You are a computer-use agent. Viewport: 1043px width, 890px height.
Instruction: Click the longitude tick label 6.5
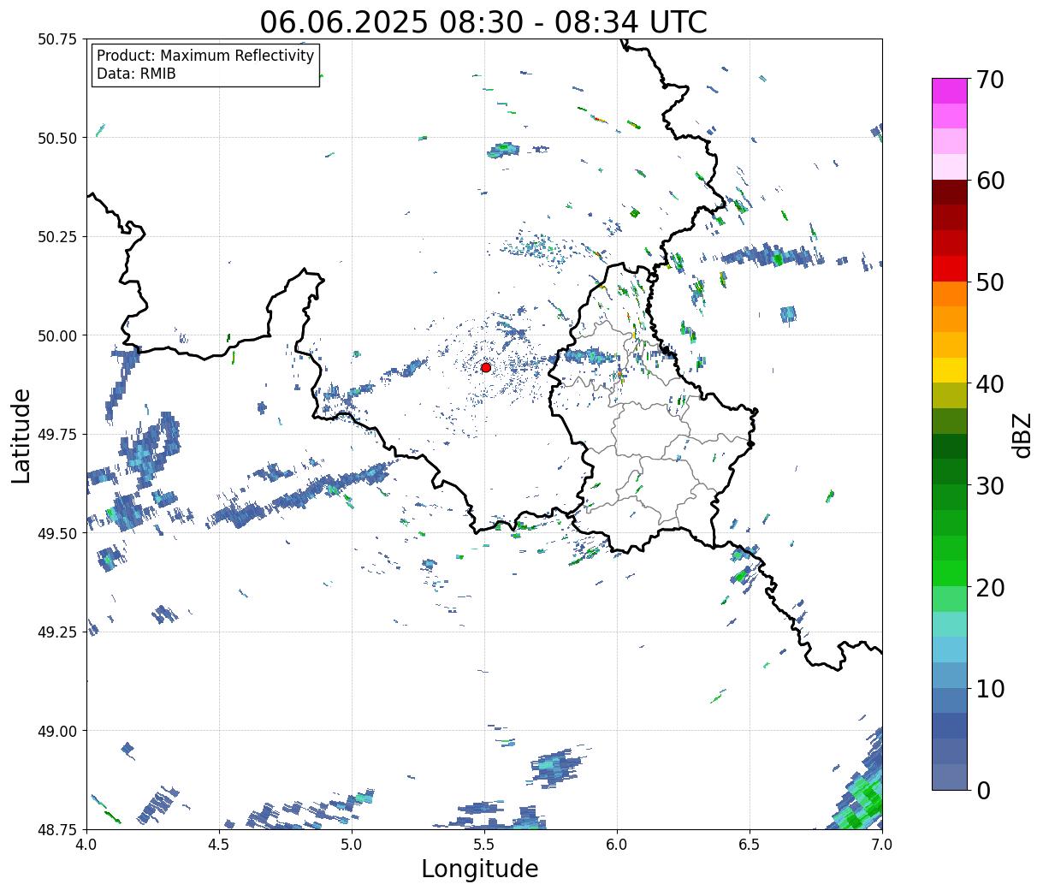click(750, 845)
